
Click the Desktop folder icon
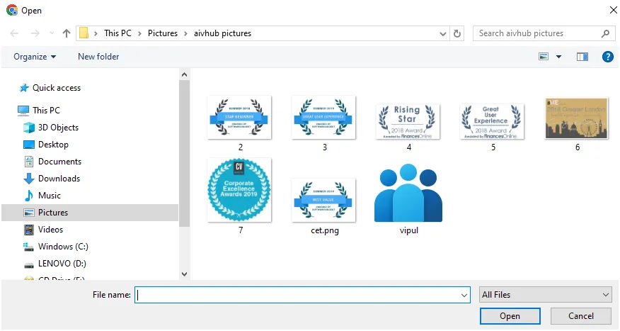pyautogui.click(x=29, y=145)
